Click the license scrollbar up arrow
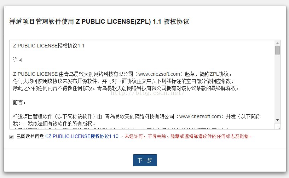The width and height of the screenshot is (289, 178). tap(277, 43)
